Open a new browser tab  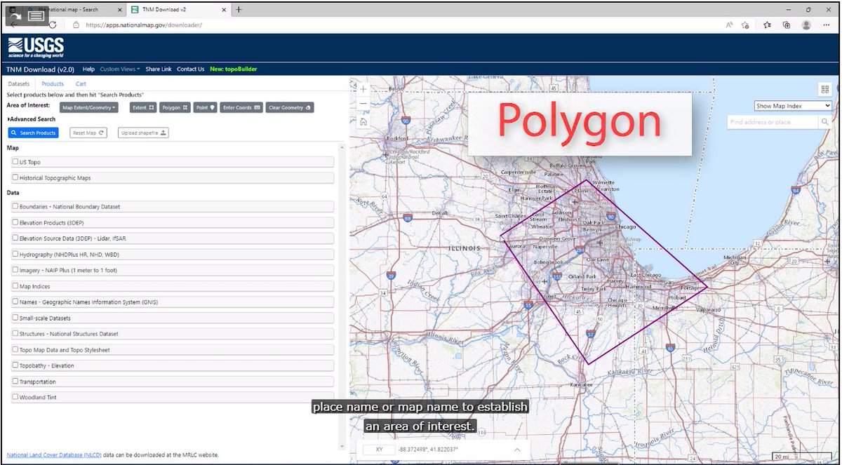(x=239, y=9)
